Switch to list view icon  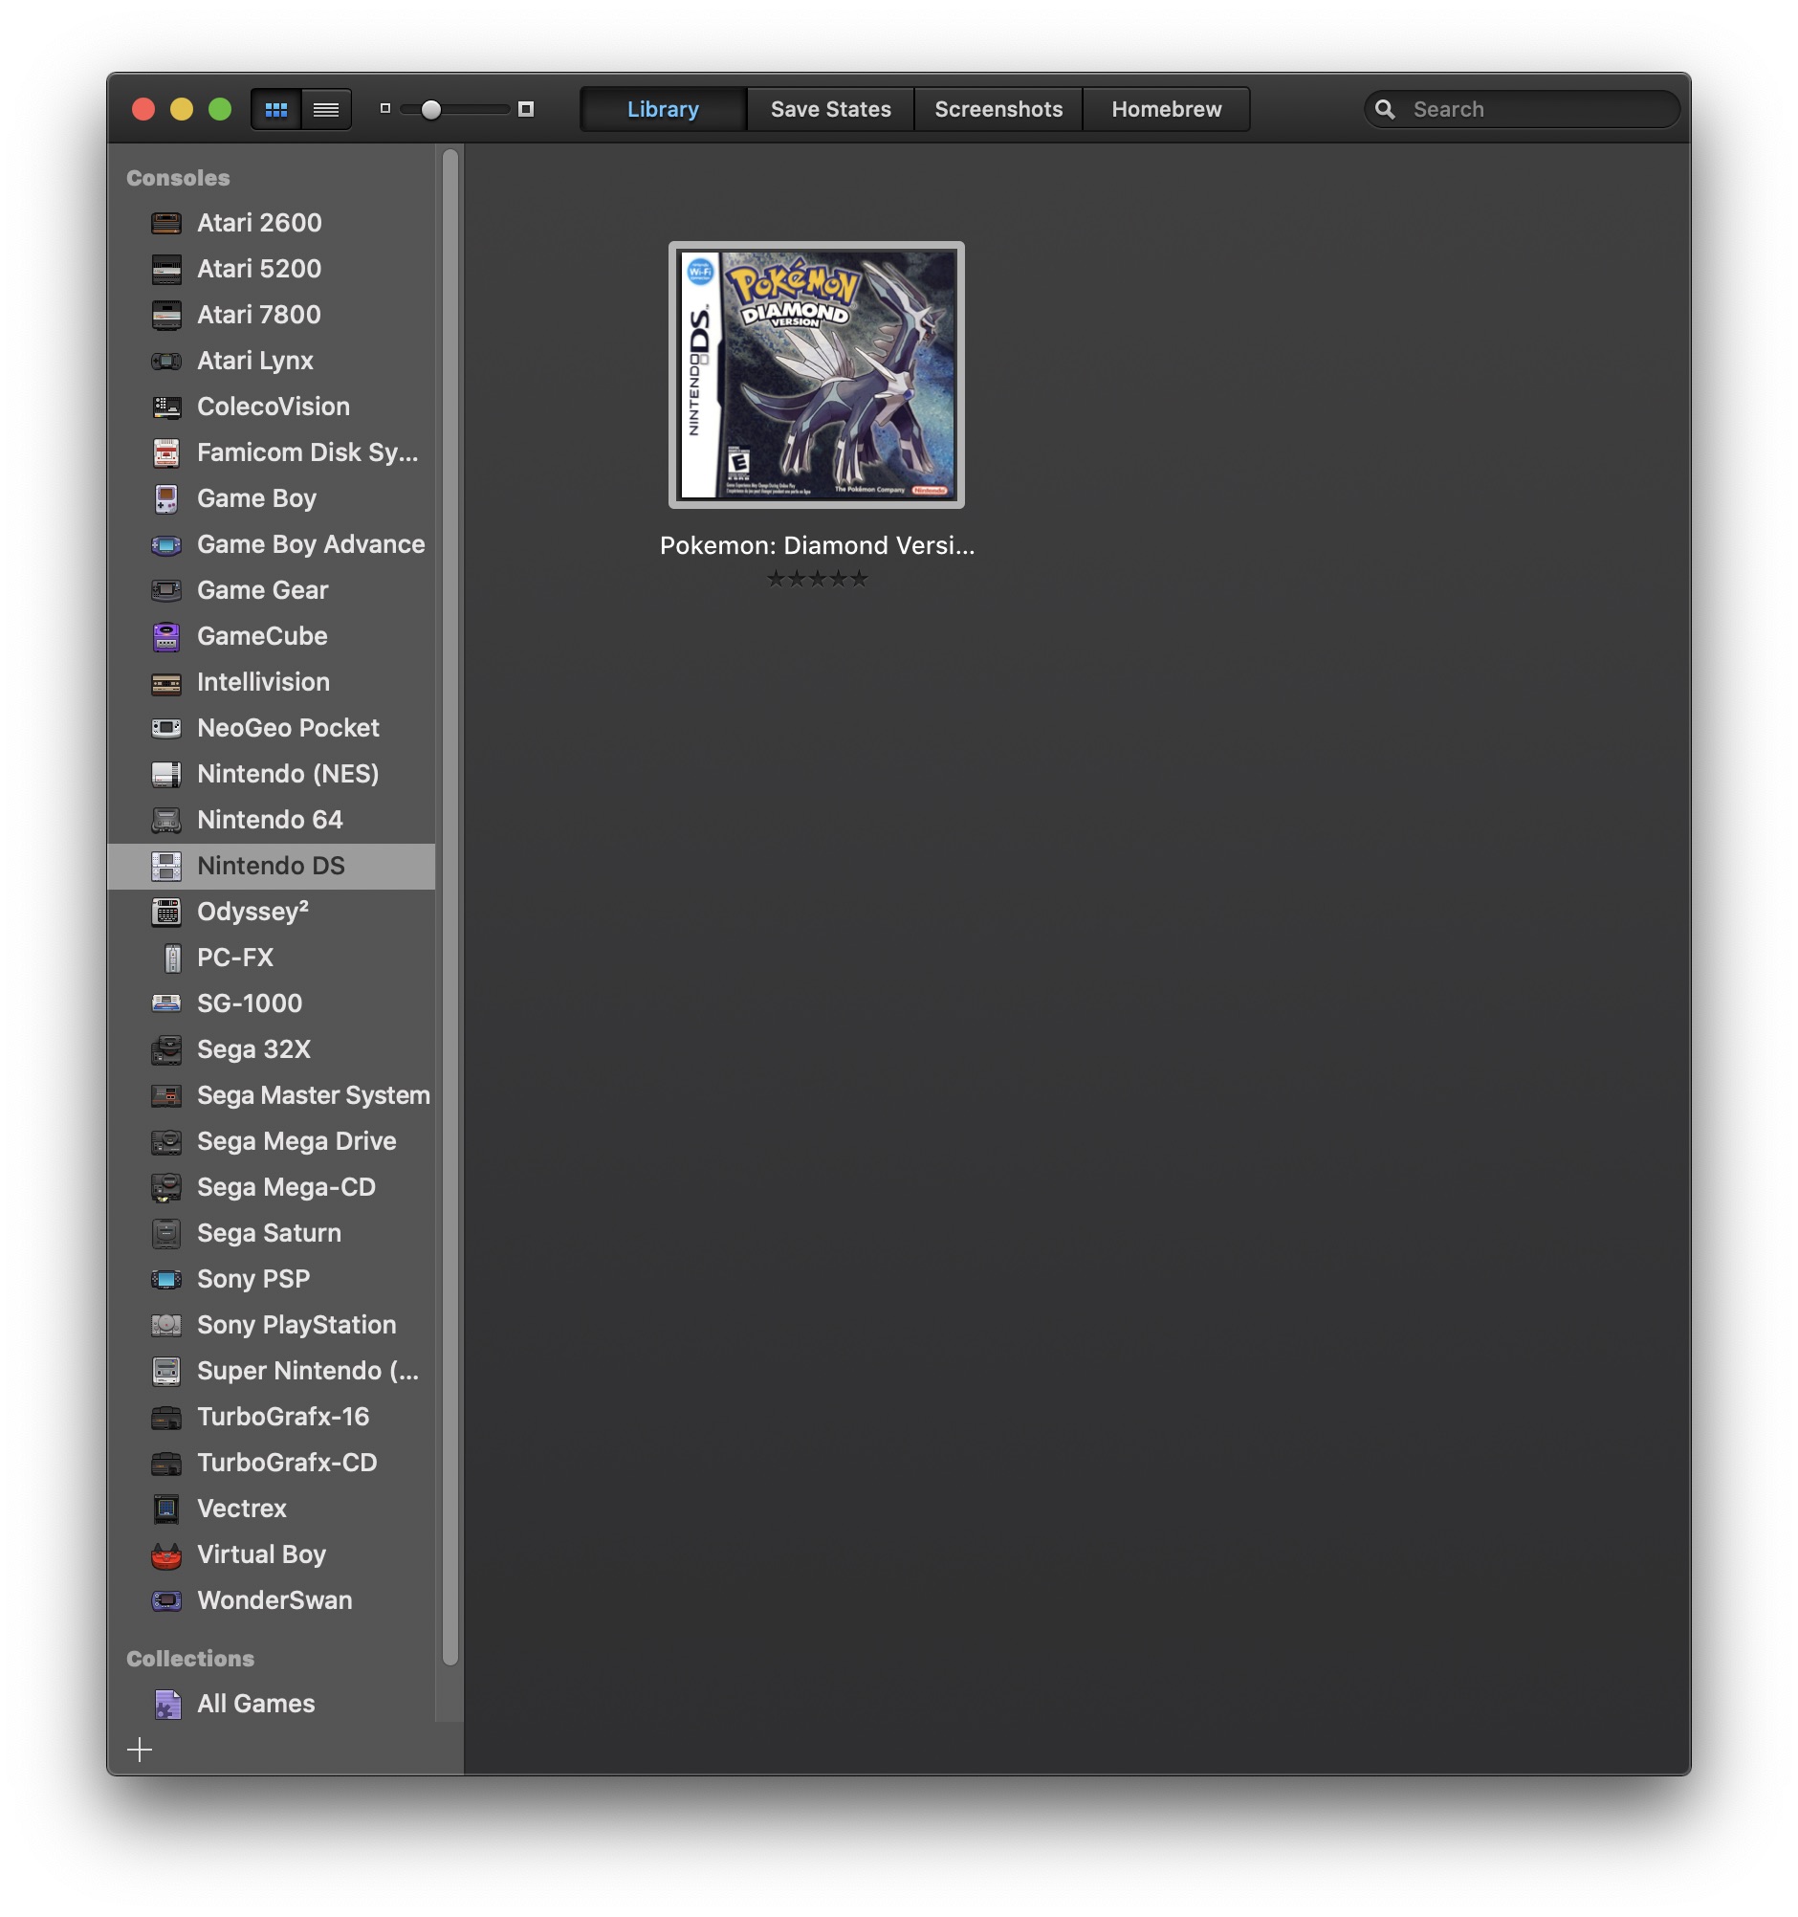[326, 109]
